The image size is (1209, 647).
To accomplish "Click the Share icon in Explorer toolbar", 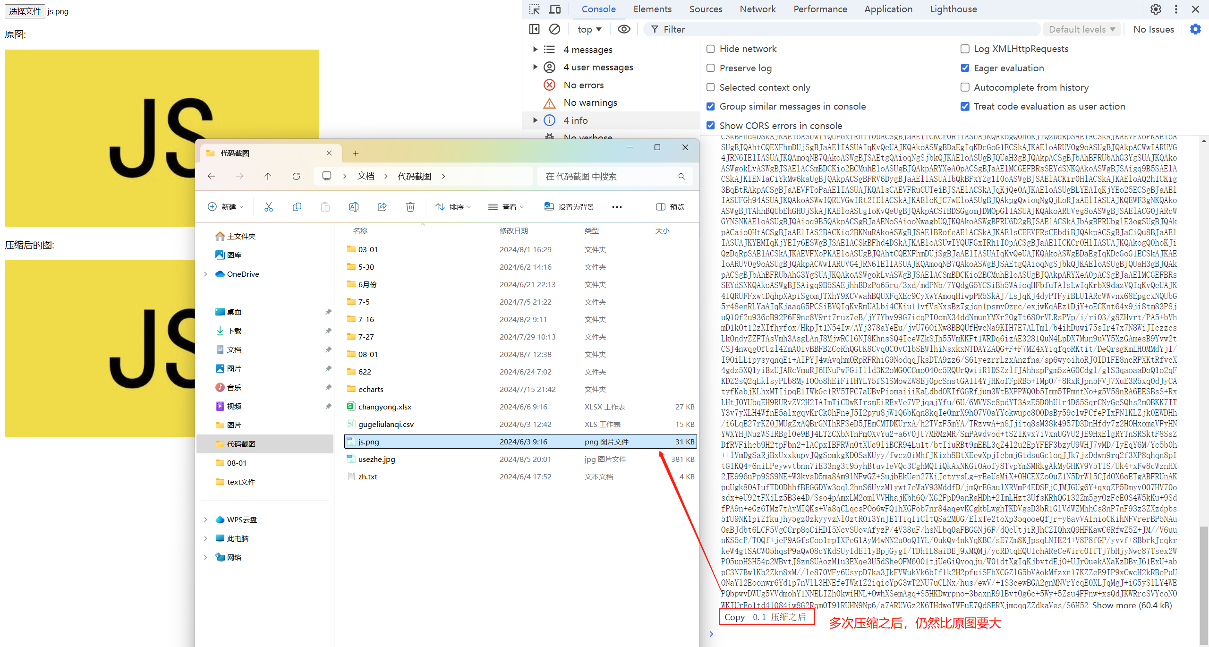I will tap(382, 207).
